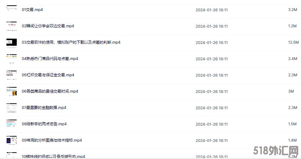Open 09常用的分析图表与技术指标.mp4
The image size is (301, 159).
[x=52, y=141]
